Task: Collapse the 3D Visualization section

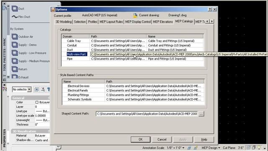Action: pyautogui.click(x=49, y=131)
